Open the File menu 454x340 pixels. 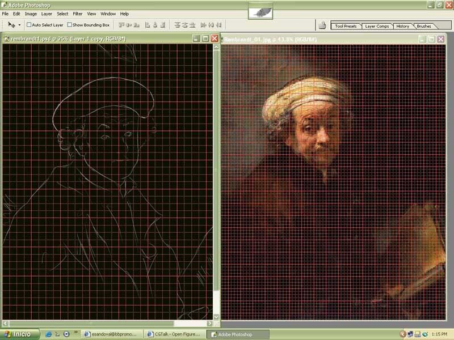coord(6,14)
